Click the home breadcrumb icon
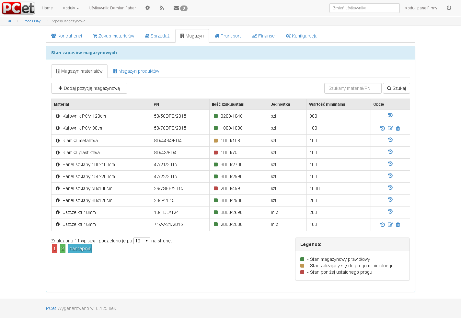Screen dimensions: 461x318 point(10,21)
